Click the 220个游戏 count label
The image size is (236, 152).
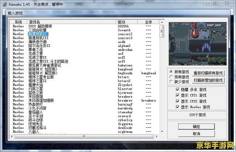[197, 115]
